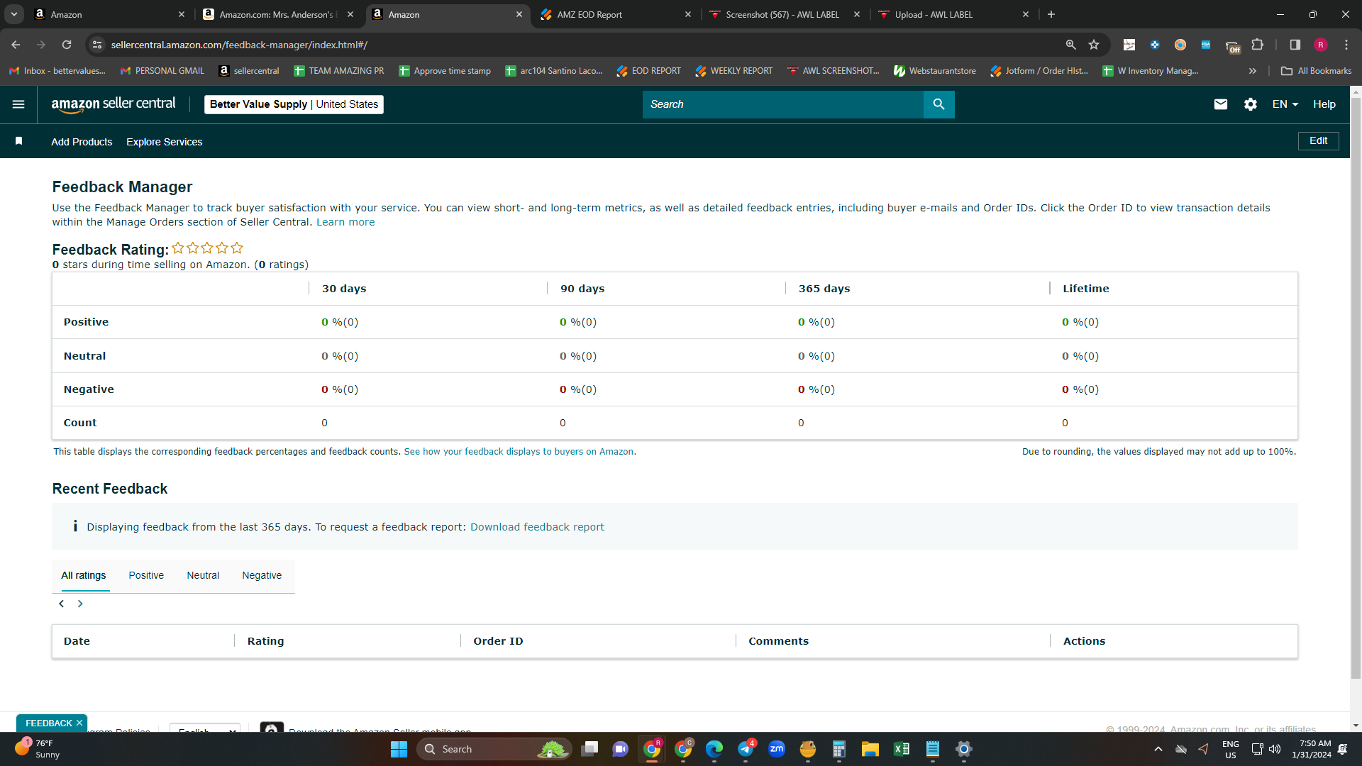Switch to the Upload - AWL LABEL tab

point(953,14)
